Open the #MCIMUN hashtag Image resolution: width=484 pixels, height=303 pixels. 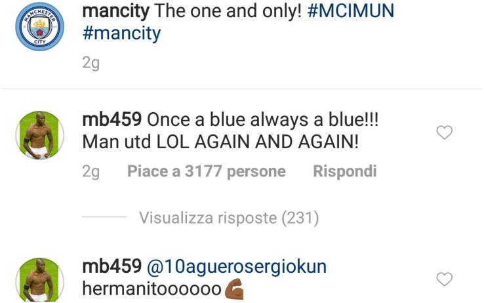(351, 10)
